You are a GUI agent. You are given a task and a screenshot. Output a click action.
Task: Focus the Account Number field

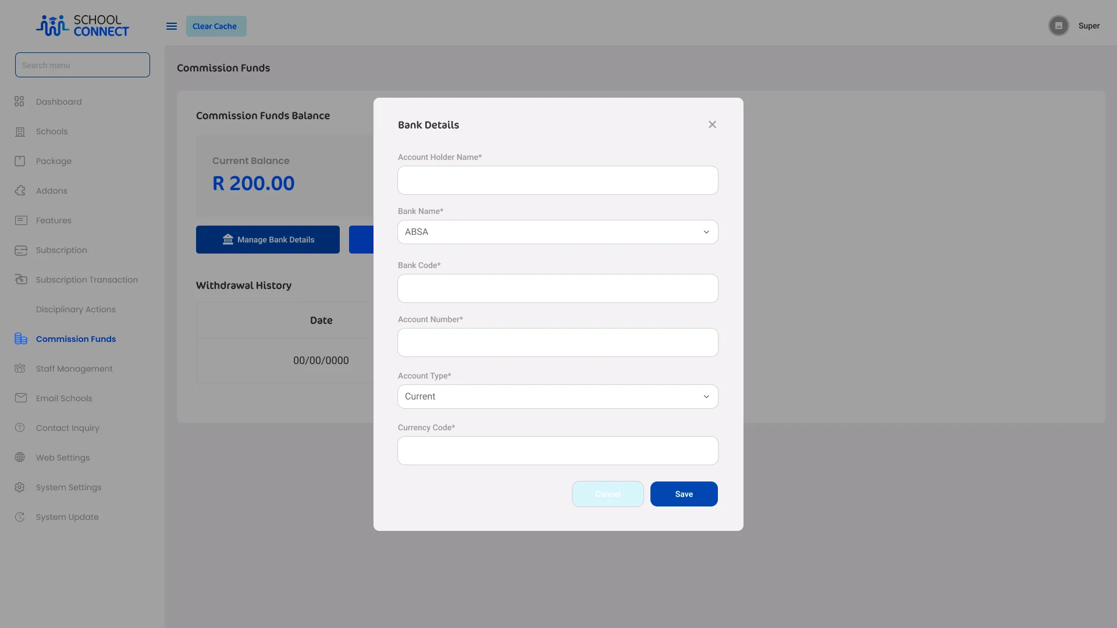(x=558, y=342)
